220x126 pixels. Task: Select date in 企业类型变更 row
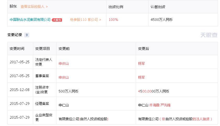20,117
